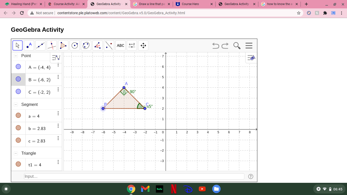Screen dimensions: 347x195
Task: Select the Move Graphics View tool
Action: coord(143,45)
